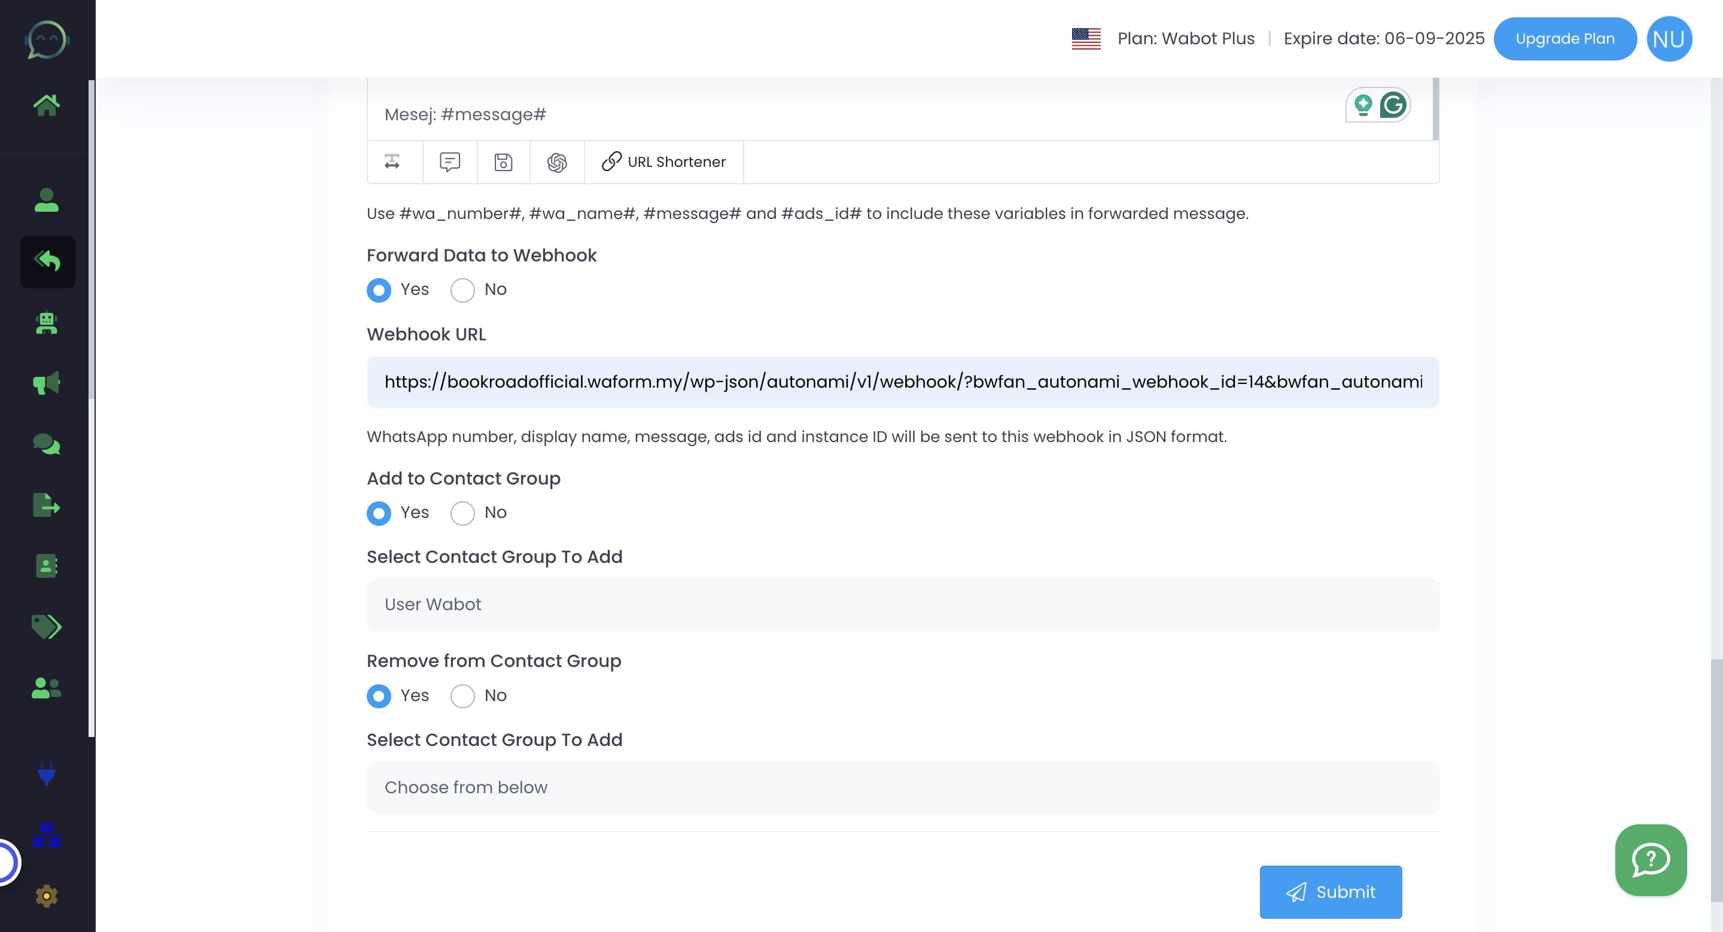
Task: Click the URL Shortener toolbar tab
Action: tap(663, 162)
